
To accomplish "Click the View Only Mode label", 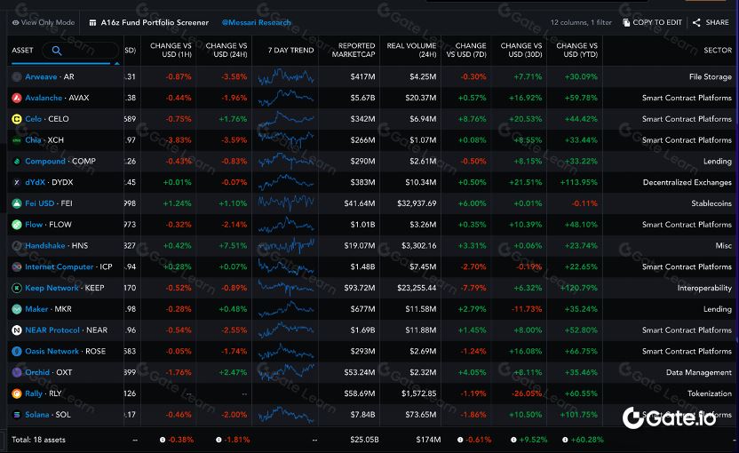I will tap(48, 22).
